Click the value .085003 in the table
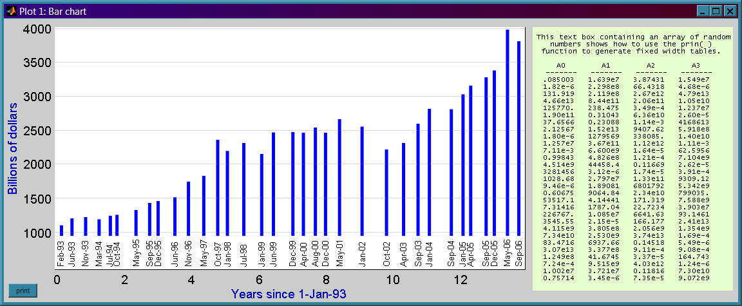 click(x=558, y=80)
